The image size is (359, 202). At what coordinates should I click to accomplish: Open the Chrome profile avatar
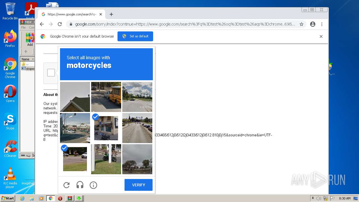(x=313, y=24)
